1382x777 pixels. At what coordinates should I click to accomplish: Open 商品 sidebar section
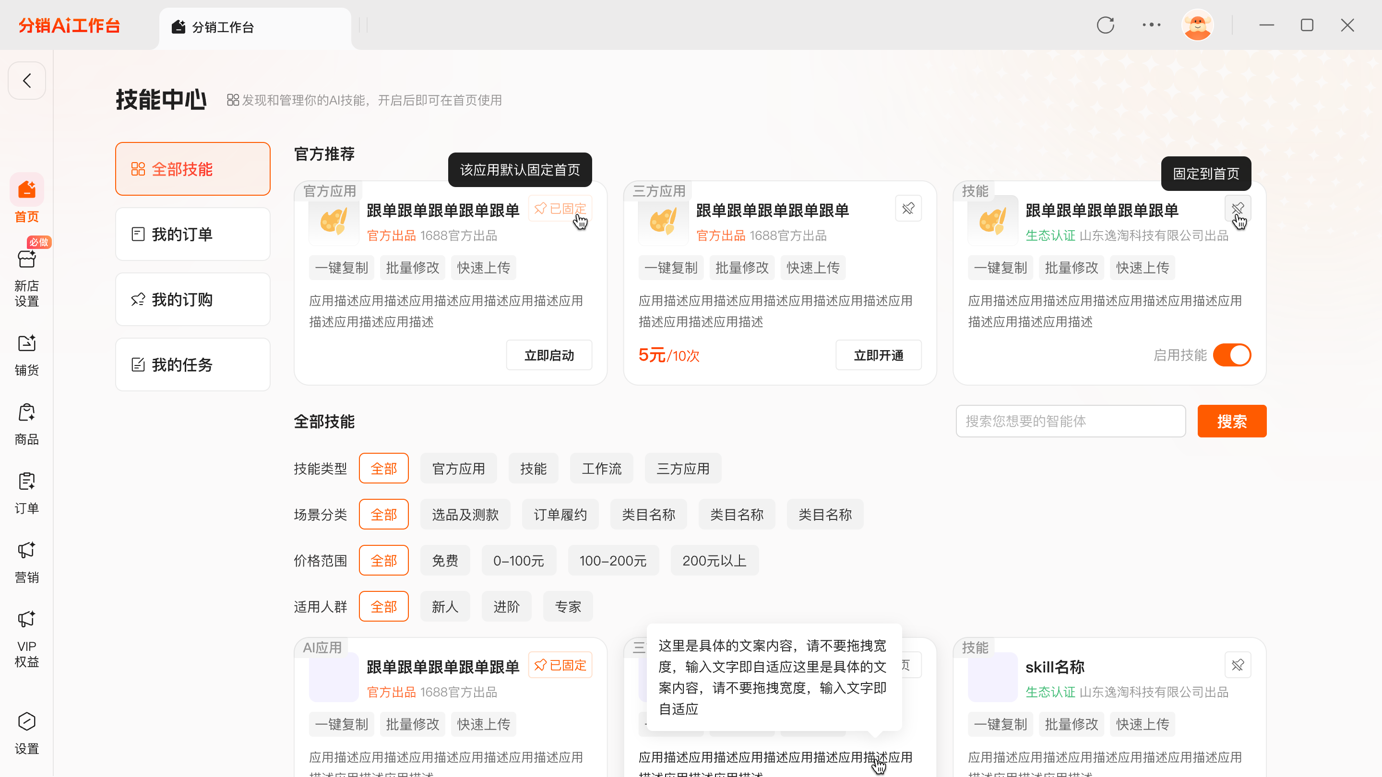27,424
